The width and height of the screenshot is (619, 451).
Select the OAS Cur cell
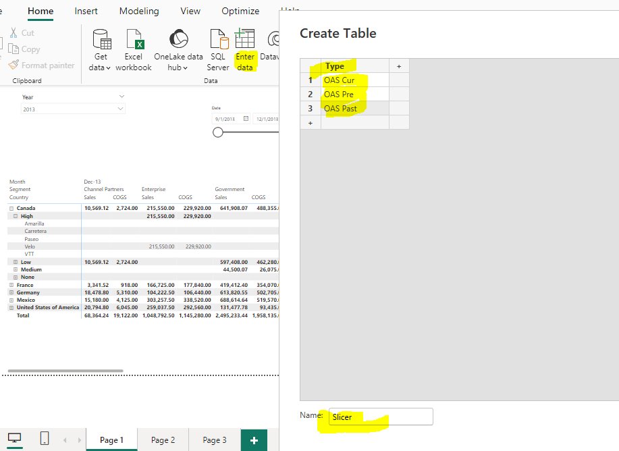pos(355,80)
